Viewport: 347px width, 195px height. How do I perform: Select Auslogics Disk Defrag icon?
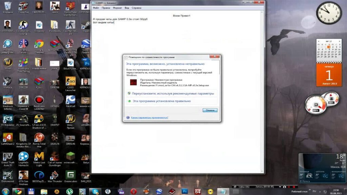(23, 65)
